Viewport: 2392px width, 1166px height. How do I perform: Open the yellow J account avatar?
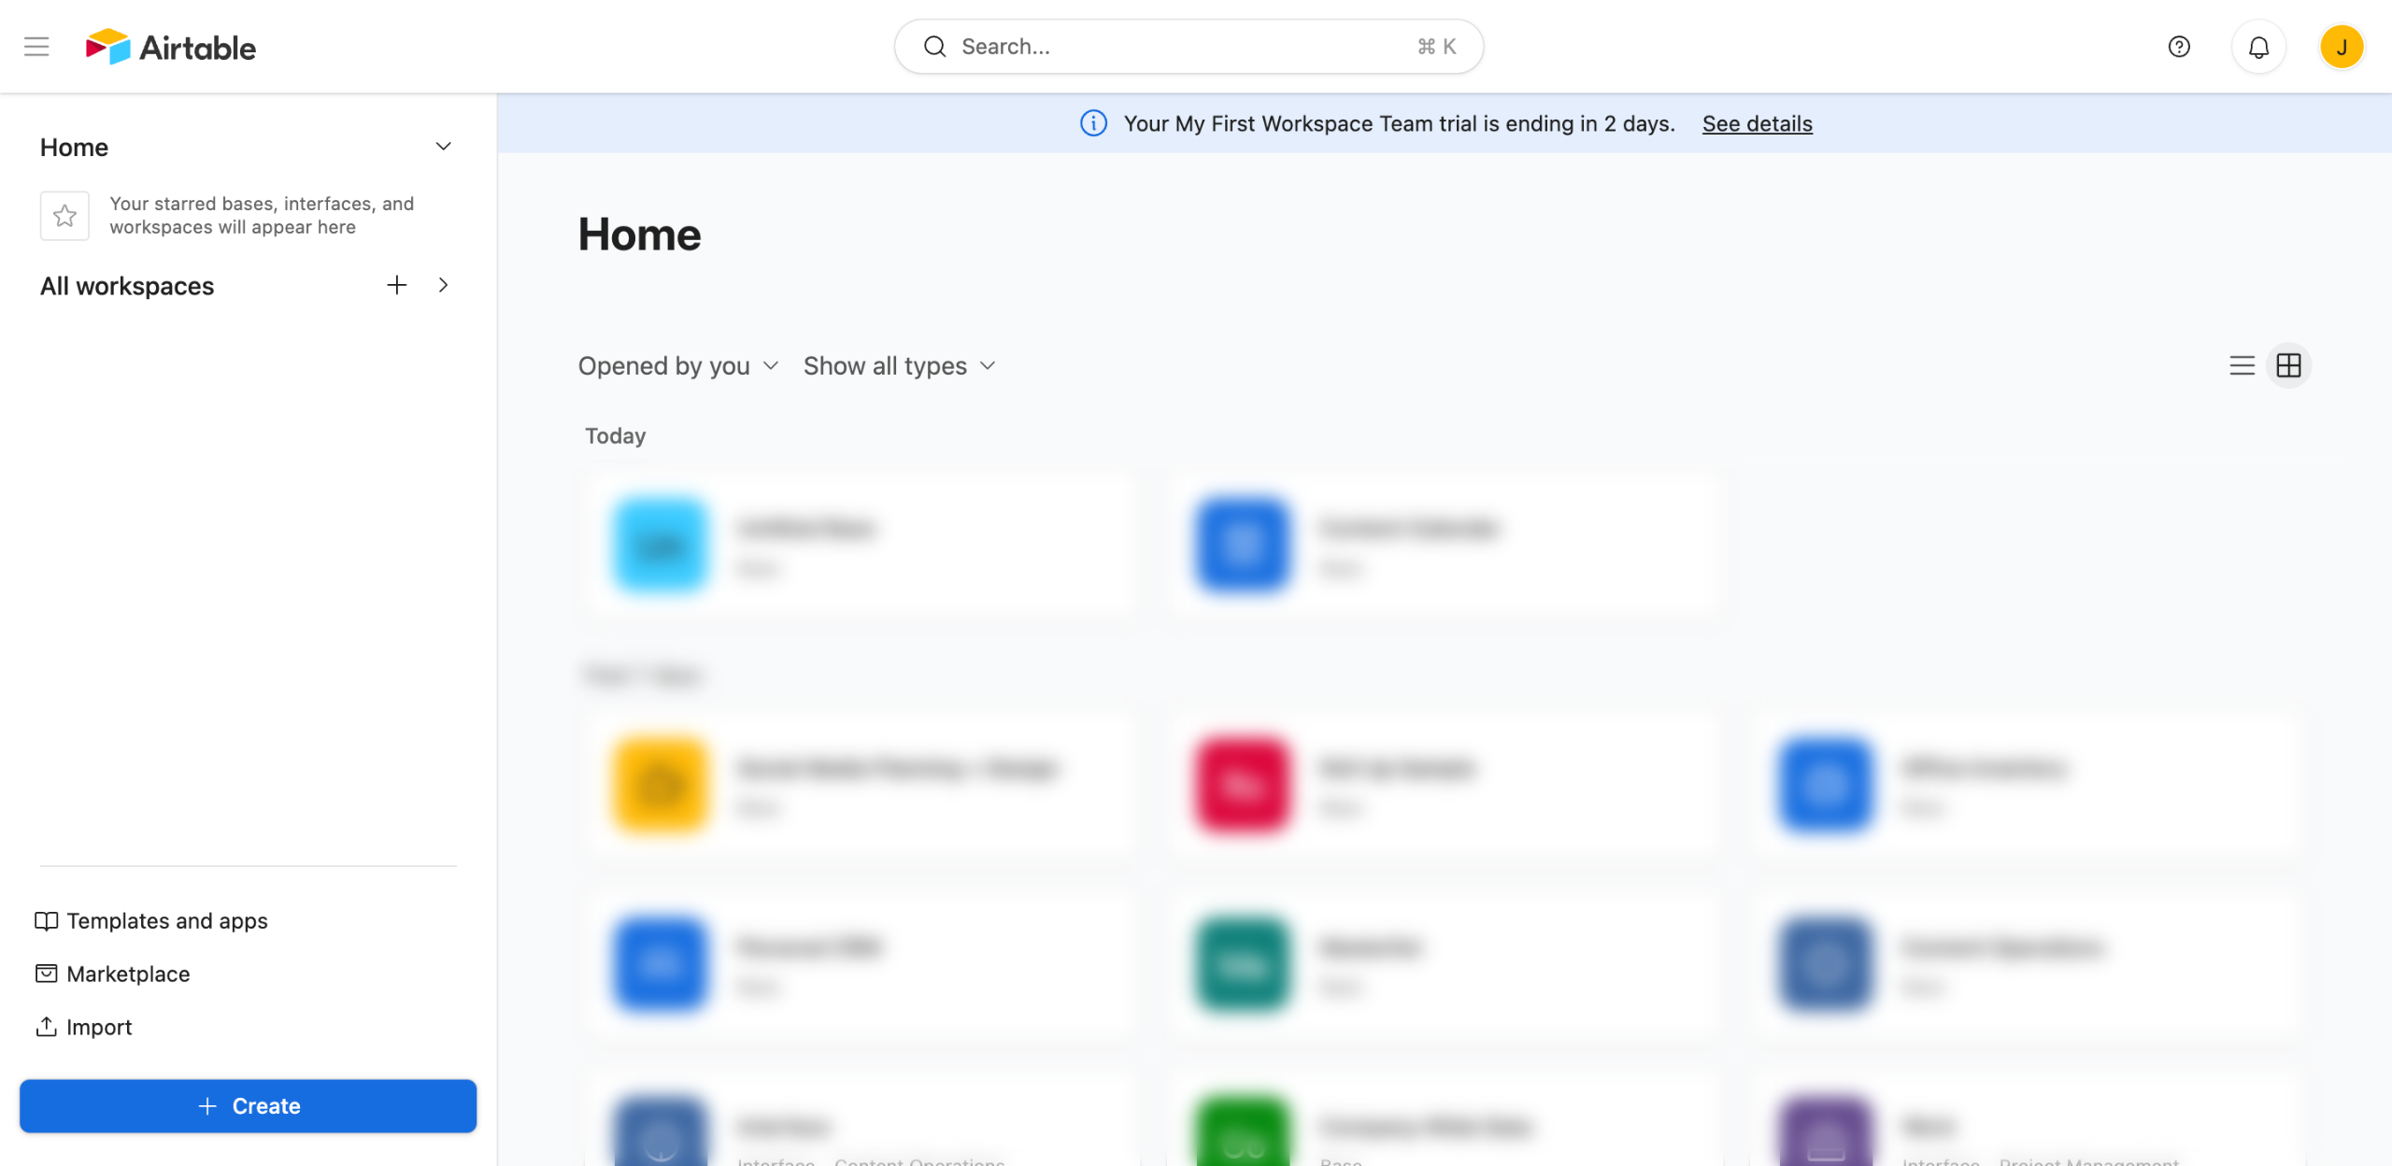(2341, 47)
